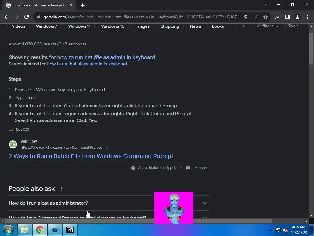Show more filter chips with arrow
Image resolution: width=314 pixels, height=236 pixels.
point(243,26)
